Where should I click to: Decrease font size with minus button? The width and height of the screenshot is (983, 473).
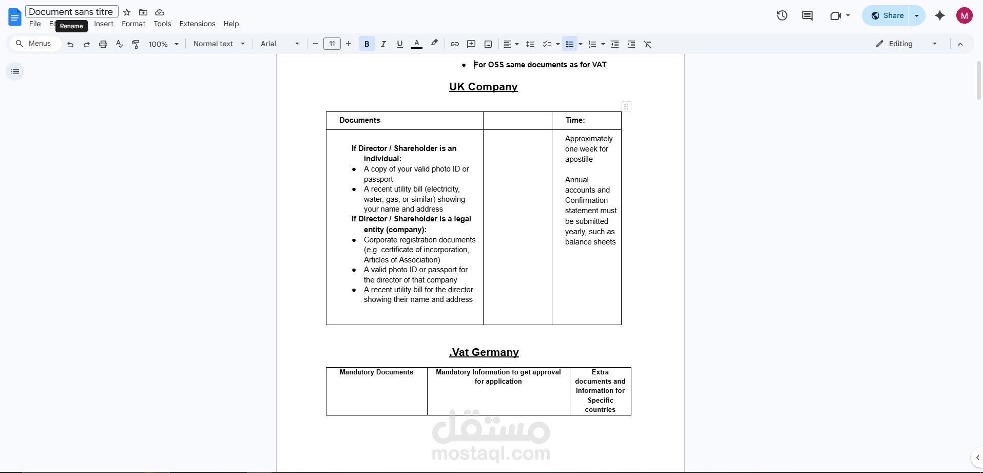[316, 44]
